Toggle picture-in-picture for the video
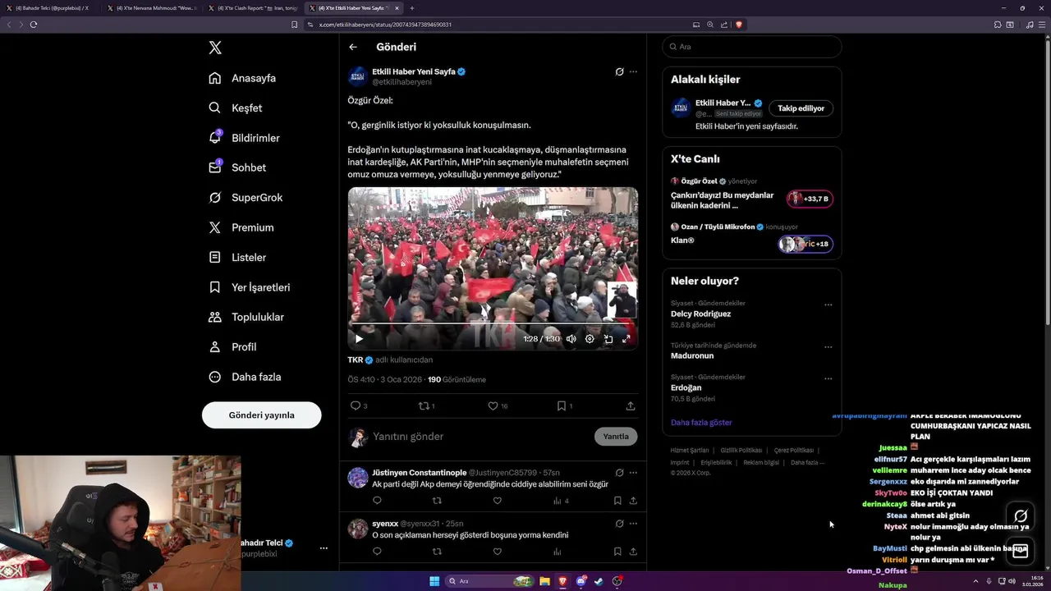This screenshot has height=591, width=1051. coord(608,338)
